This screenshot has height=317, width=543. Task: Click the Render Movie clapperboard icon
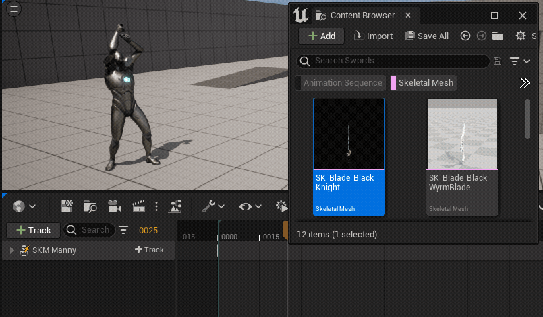(138, 206)
